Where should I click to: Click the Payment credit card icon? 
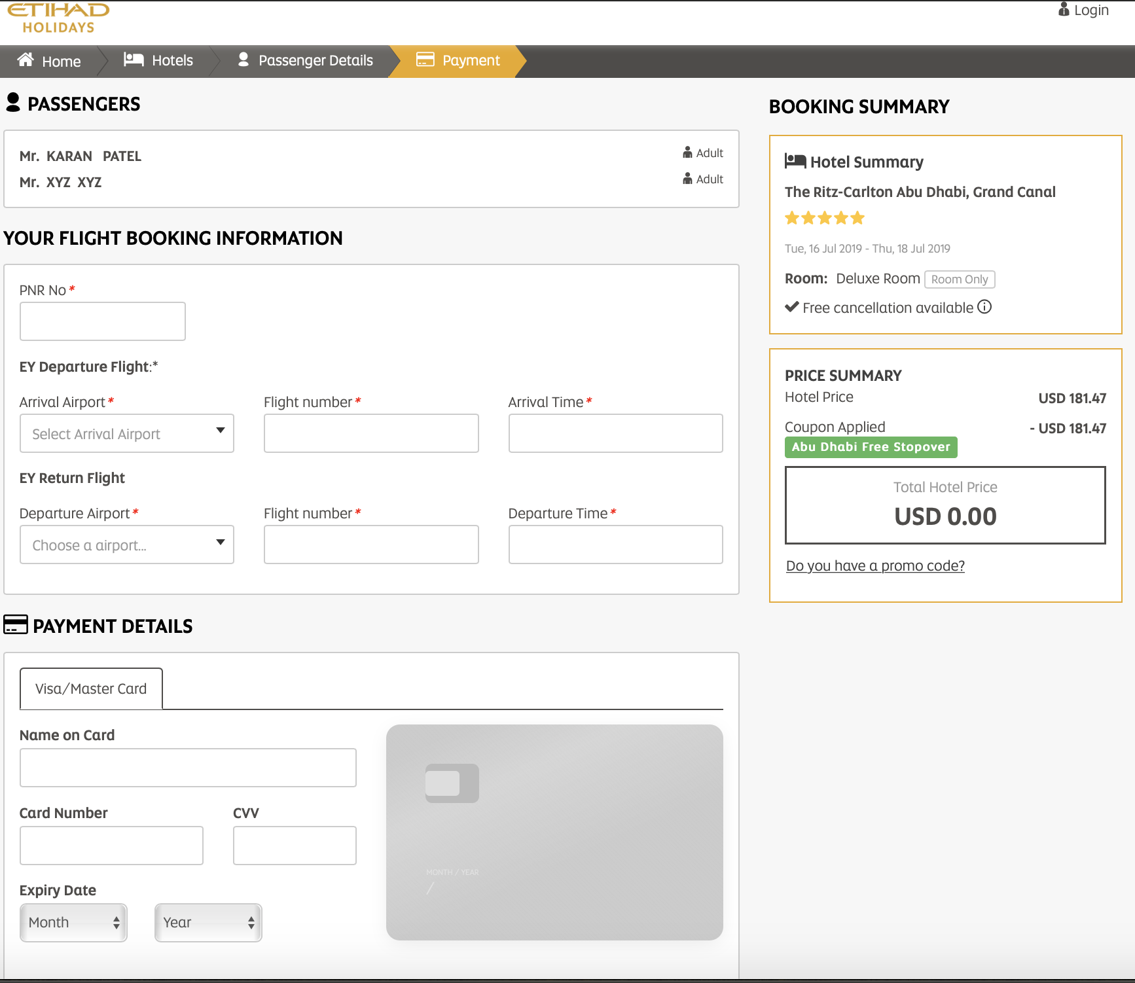click(425, 60)
